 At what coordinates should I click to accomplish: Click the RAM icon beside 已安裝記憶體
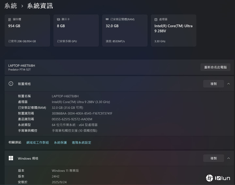107,20
